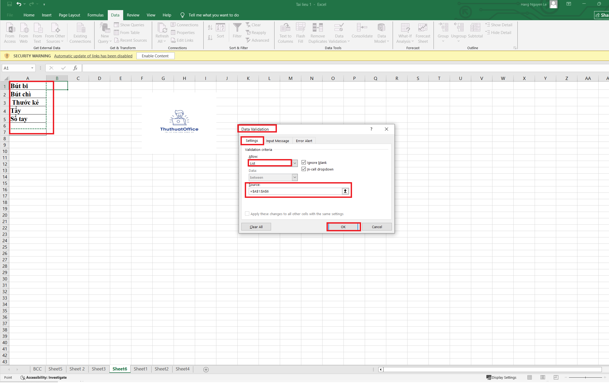609x384 pixels.
Task: Open the Forecast Sheet tool
Action: [x=423, y=32]
